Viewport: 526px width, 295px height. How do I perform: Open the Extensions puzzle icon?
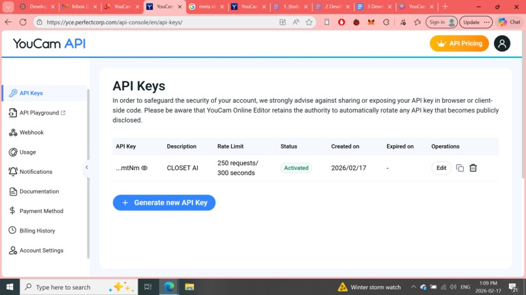point(386,22)
